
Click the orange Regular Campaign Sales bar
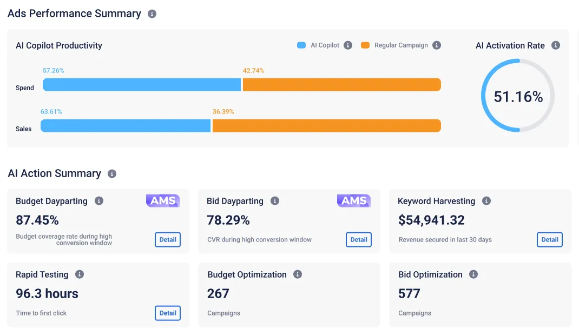click(326, 126)
